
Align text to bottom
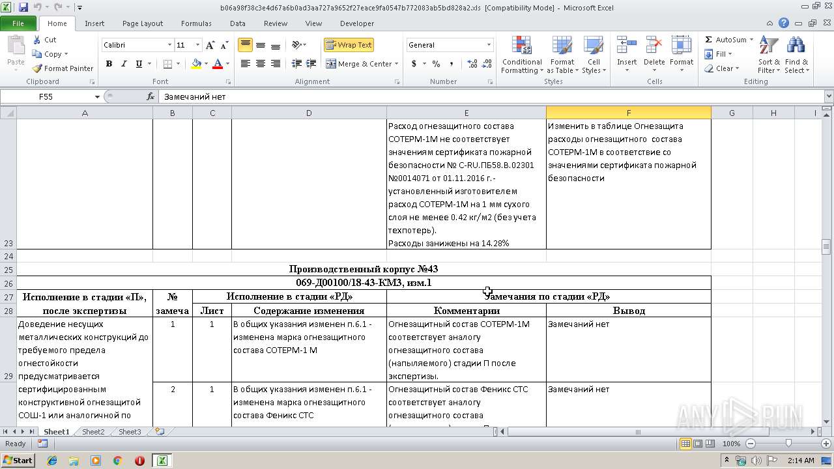276,45
